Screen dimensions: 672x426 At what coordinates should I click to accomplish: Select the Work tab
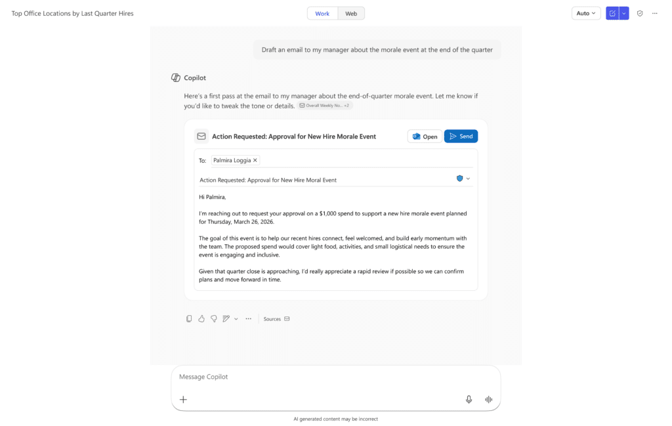[x=322, y=12]
